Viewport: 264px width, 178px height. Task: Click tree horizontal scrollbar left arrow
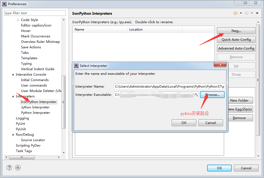tap(6, 158)
